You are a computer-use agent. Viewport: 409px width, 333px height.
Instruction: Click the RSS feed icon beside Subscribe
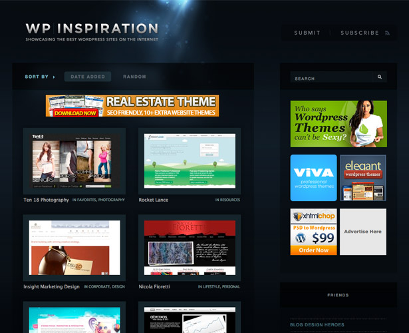387,33
